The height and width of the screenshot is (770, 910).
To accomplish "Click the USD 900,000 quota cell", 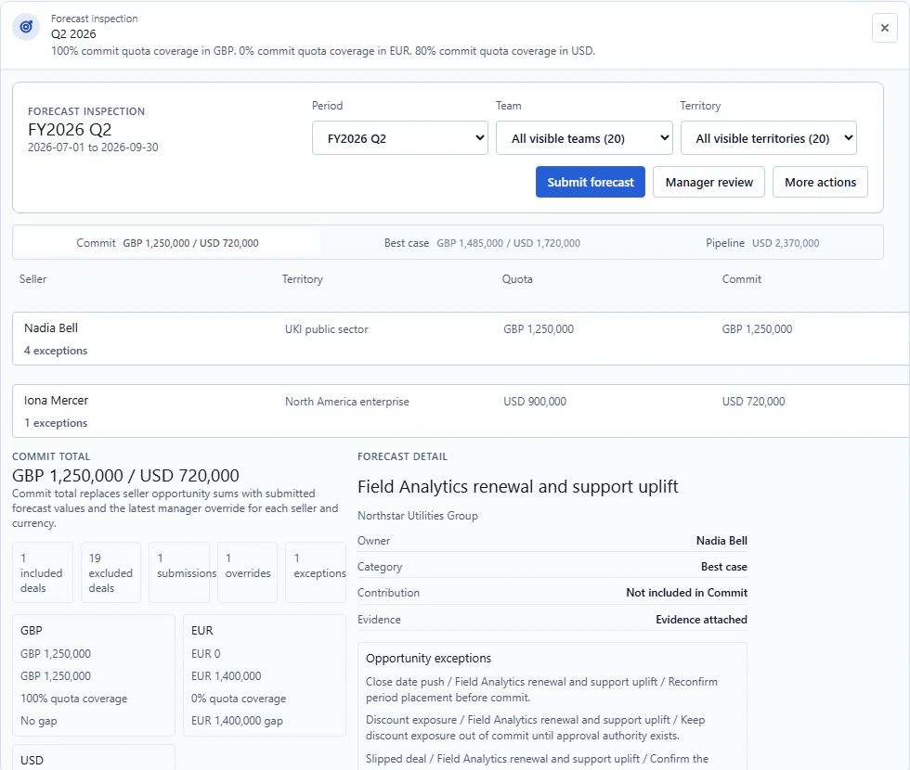I will (535, 402).
